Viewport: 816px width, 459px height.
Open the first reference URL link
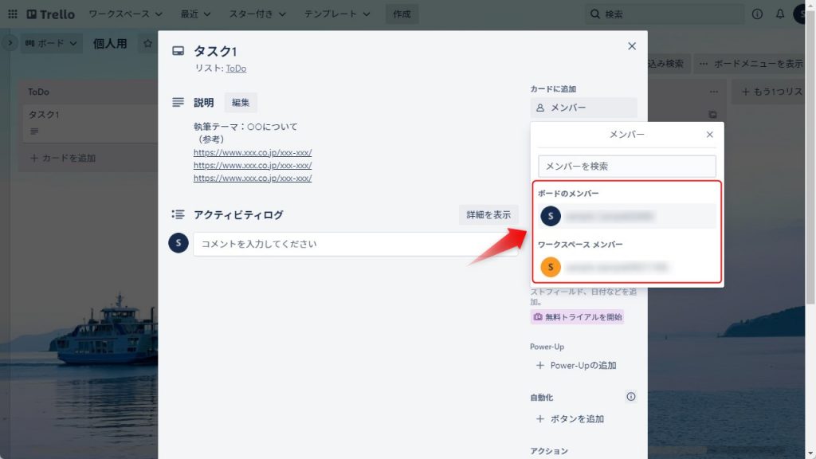[x=253, y=152]
